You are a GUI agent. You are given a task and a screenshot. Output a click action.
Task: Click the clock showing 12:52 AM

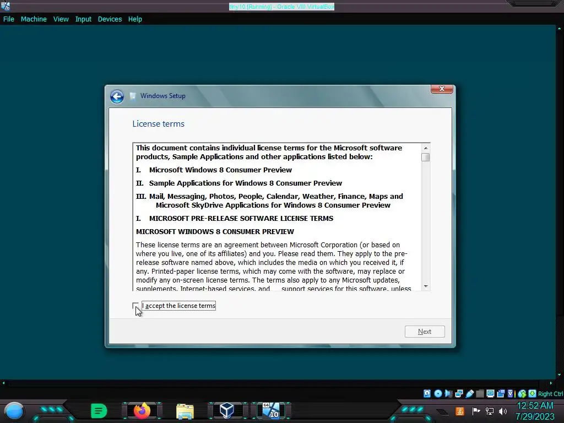click(535, 406)
